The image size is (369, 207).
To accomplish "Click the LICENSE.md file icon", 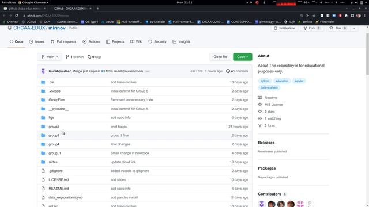I will (43, 180).
